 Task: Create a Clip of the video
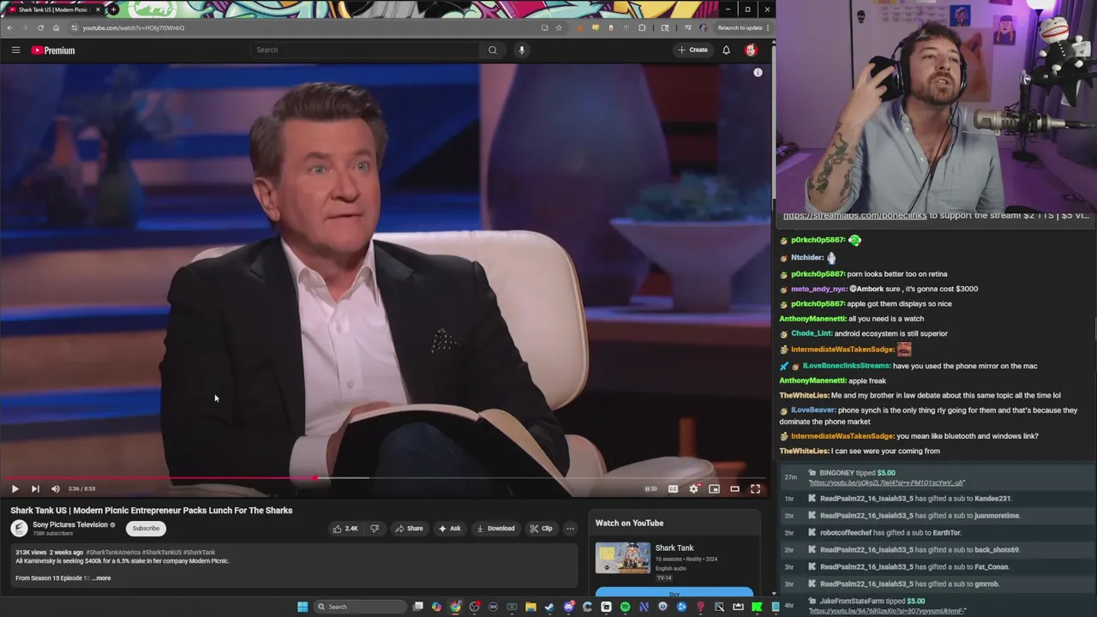coord(541,529)
